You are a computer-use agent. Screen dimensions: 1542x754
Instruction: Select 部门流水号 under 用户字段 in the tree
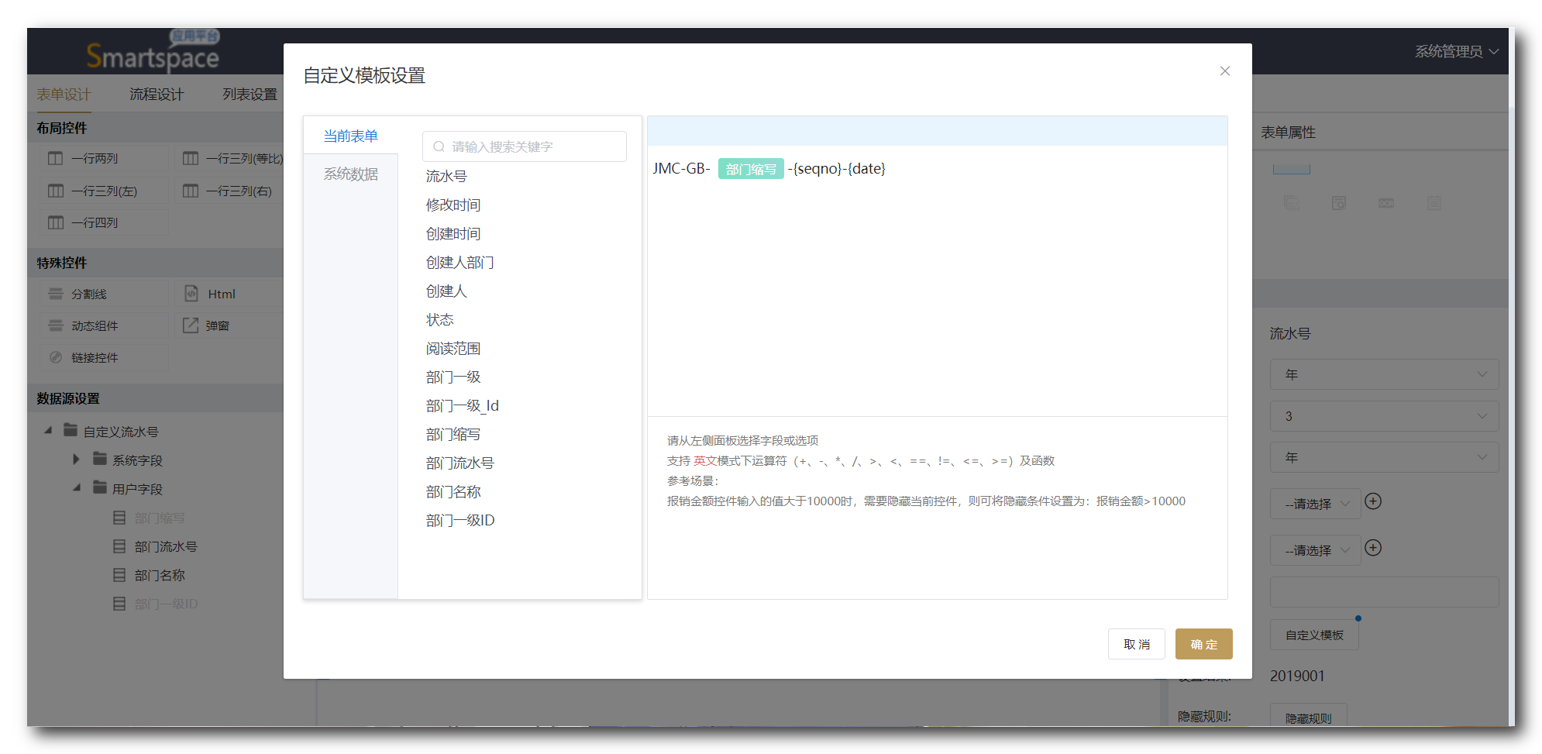(165, 546)
